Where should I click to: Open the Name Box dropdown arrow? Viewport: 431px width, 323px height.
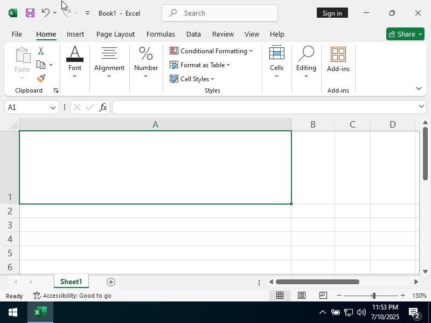click(53, 107)
